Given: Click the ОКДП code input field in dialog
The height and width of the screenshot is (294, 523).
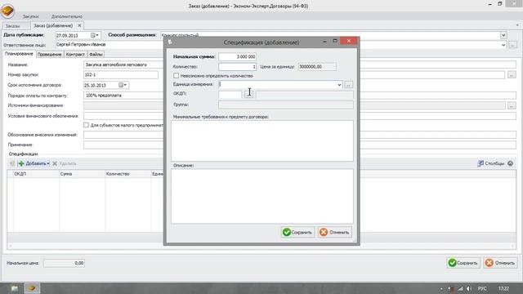Looking at the screenshot, I should tap(230, 95).
